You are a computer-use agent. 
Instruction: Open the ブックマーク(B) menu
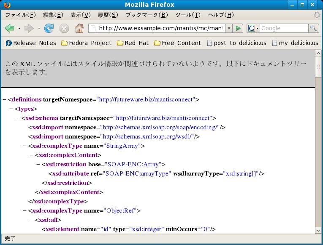147,15
